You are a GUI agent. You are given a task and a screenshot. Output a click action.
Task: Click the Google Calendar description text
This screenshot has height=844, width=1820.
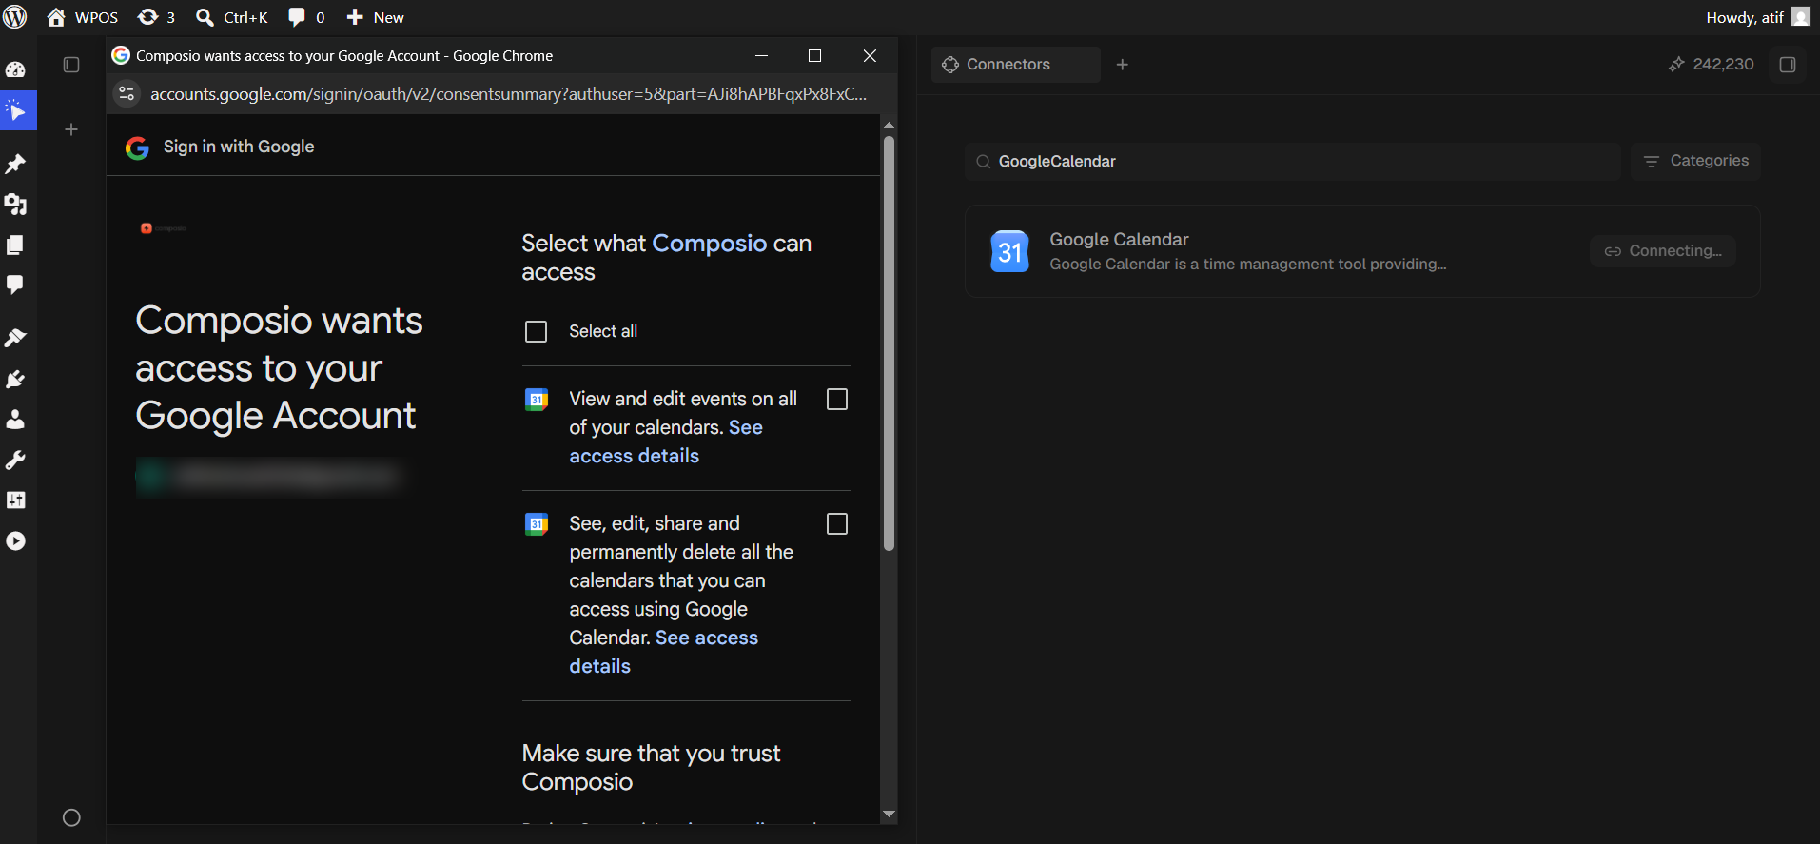1247,265
